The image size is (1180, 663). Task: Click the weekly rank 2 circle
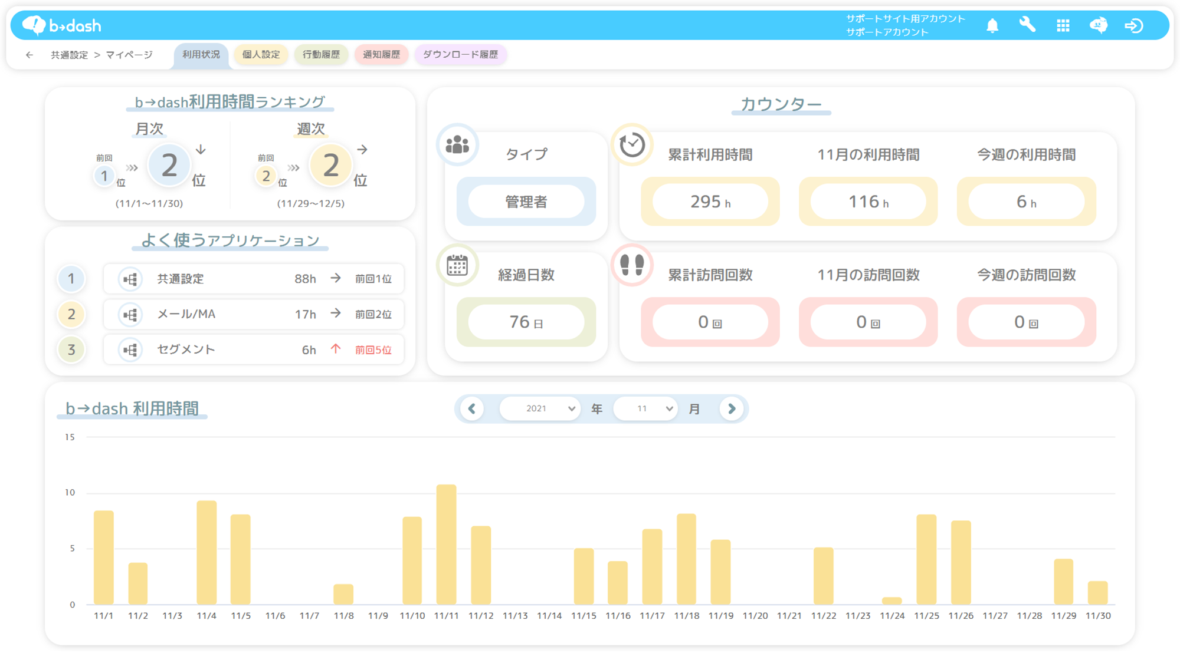[x=330, y=166]
